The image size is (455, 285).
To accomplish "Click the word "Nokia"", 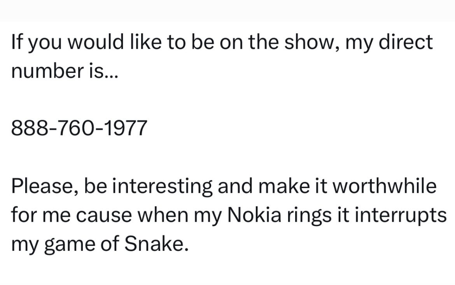I will (x=254, y=215).
